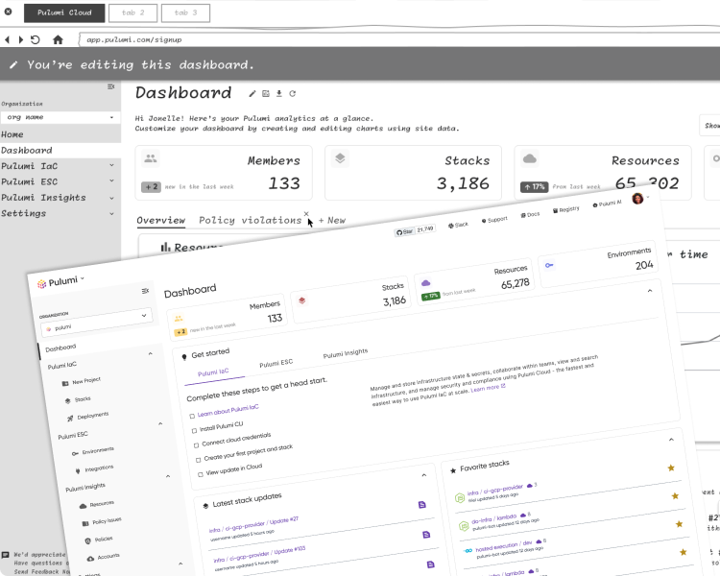Switch to the Pulumi Cloud browser tab
Image resolution: width=720 pixels, height=576 pixels.
click(64, 12)
